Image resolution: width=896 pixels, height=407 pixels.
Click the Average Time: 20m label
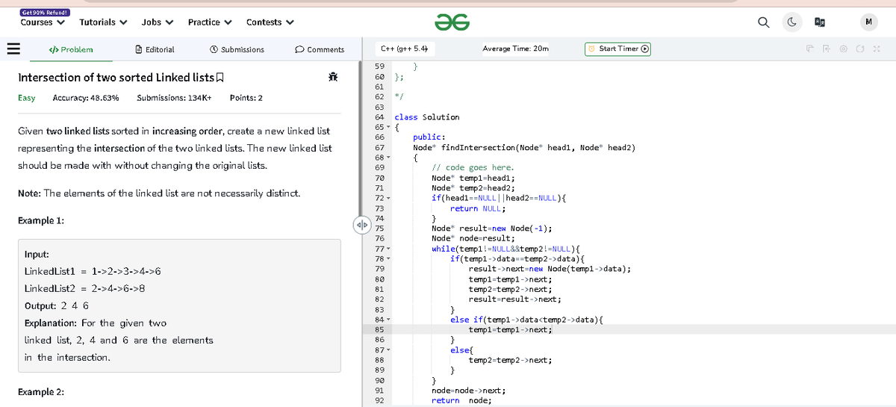(x=515, y=49)
